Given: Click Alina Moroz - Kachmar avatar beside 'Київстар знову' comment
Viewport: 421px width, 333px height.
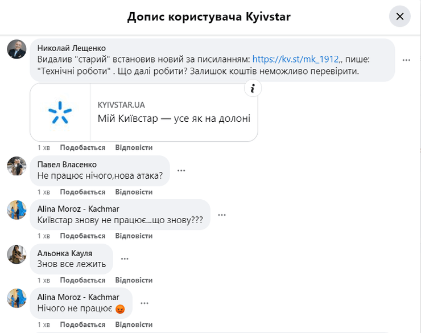Looking at the screenshot, I should pos(16,210).
